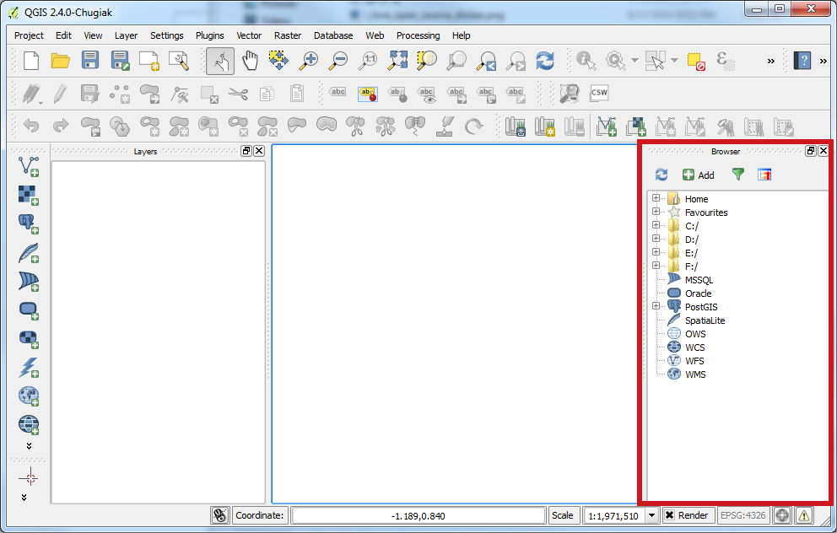The image size is (837, 533).
Task: Toggle the Render checkbox
Action: point(669,515)
